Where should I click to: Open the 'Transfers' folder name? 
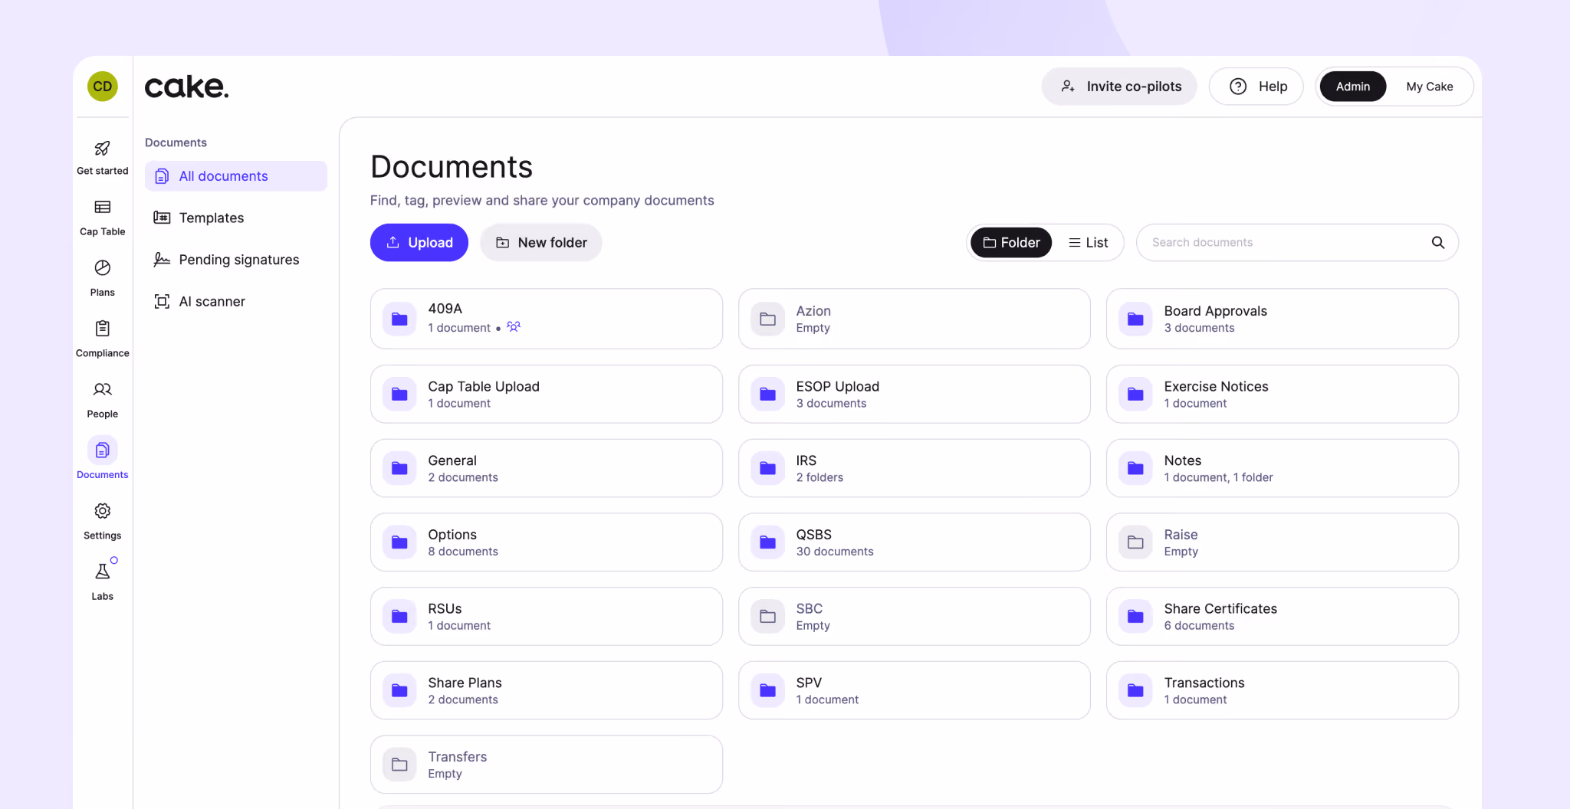click(458, 757)
